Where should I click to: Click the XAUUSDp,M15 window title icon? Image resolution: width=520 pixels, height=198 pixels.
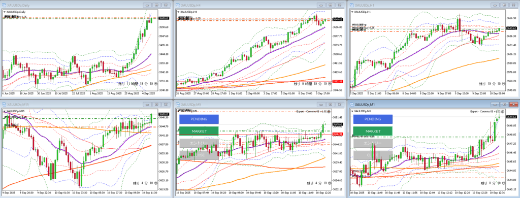point(4,104)
